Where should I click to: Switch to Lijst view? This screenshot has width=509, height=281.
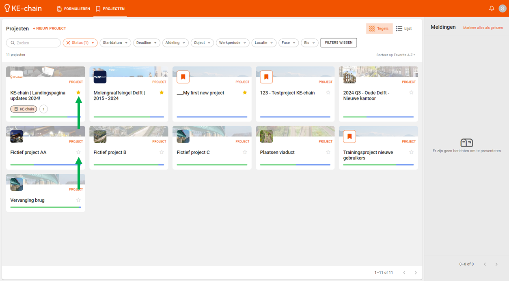404,29
